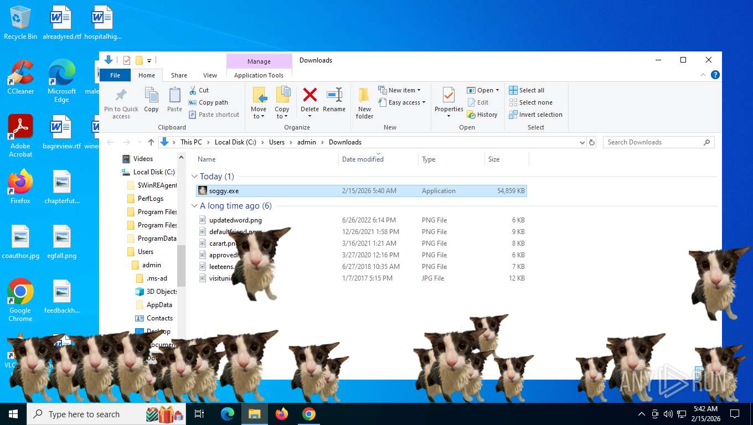This screenshot has height=425, width=753.
Task: Switch to the View ribbon tab
Action: point(210,75)
